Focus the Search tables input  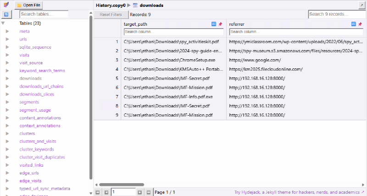pyautogui.click(x=44, y=14)
